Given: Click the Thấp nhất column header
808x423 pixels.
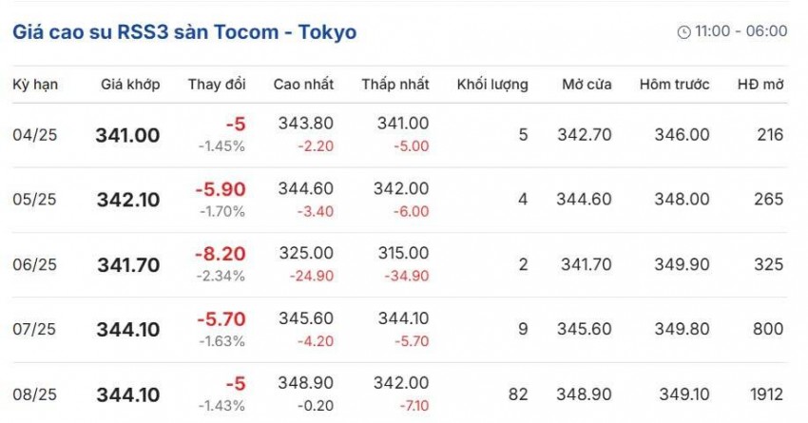Looking at the screenshot, I should click(x=394, y=85).
